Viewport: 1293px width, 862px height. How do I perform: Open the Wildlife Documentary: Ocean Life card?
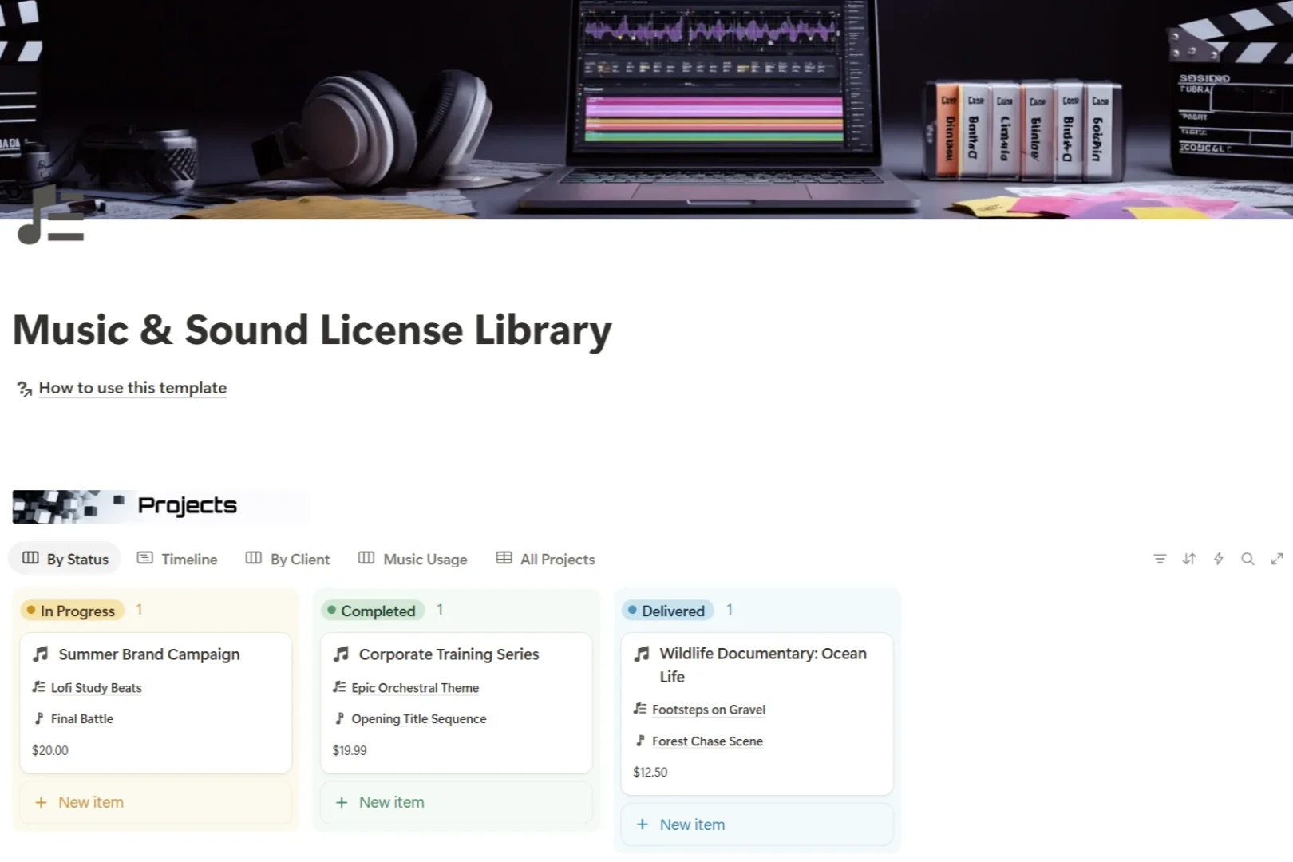point(762,664)
